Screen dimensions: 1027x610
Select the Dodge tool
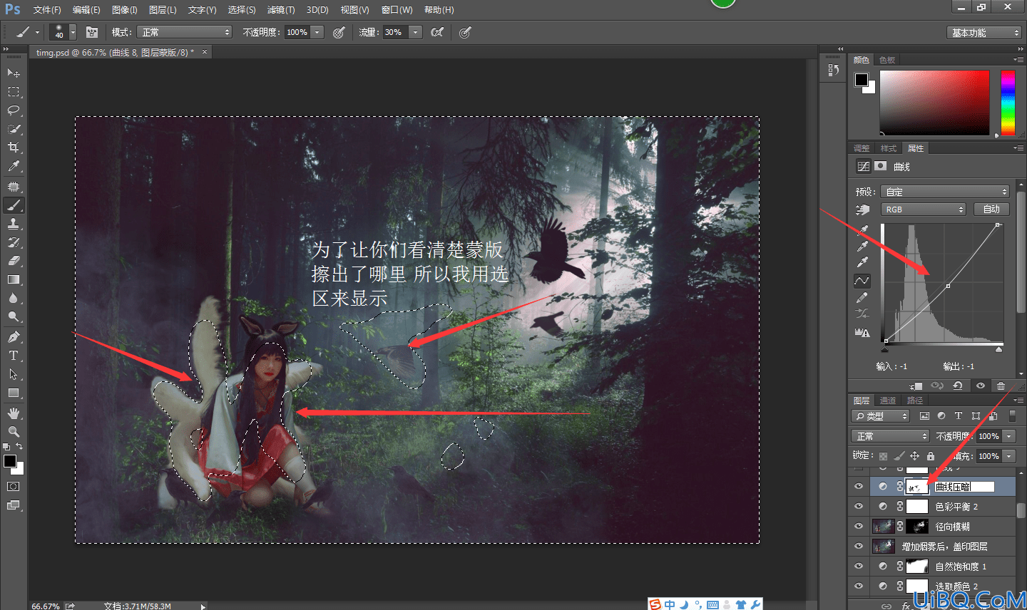point(14,316)
